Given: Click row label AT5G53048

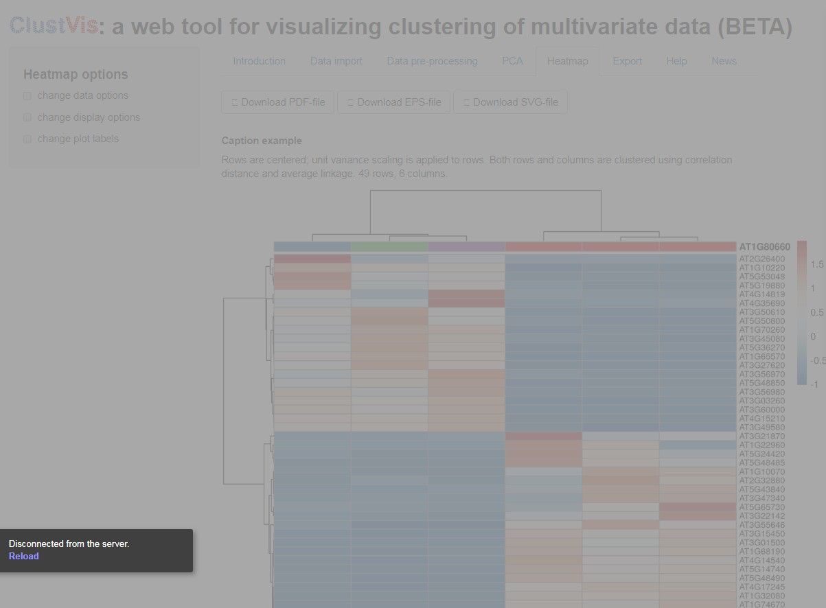Looking at the screenshot, I should [x=761, y=277].
